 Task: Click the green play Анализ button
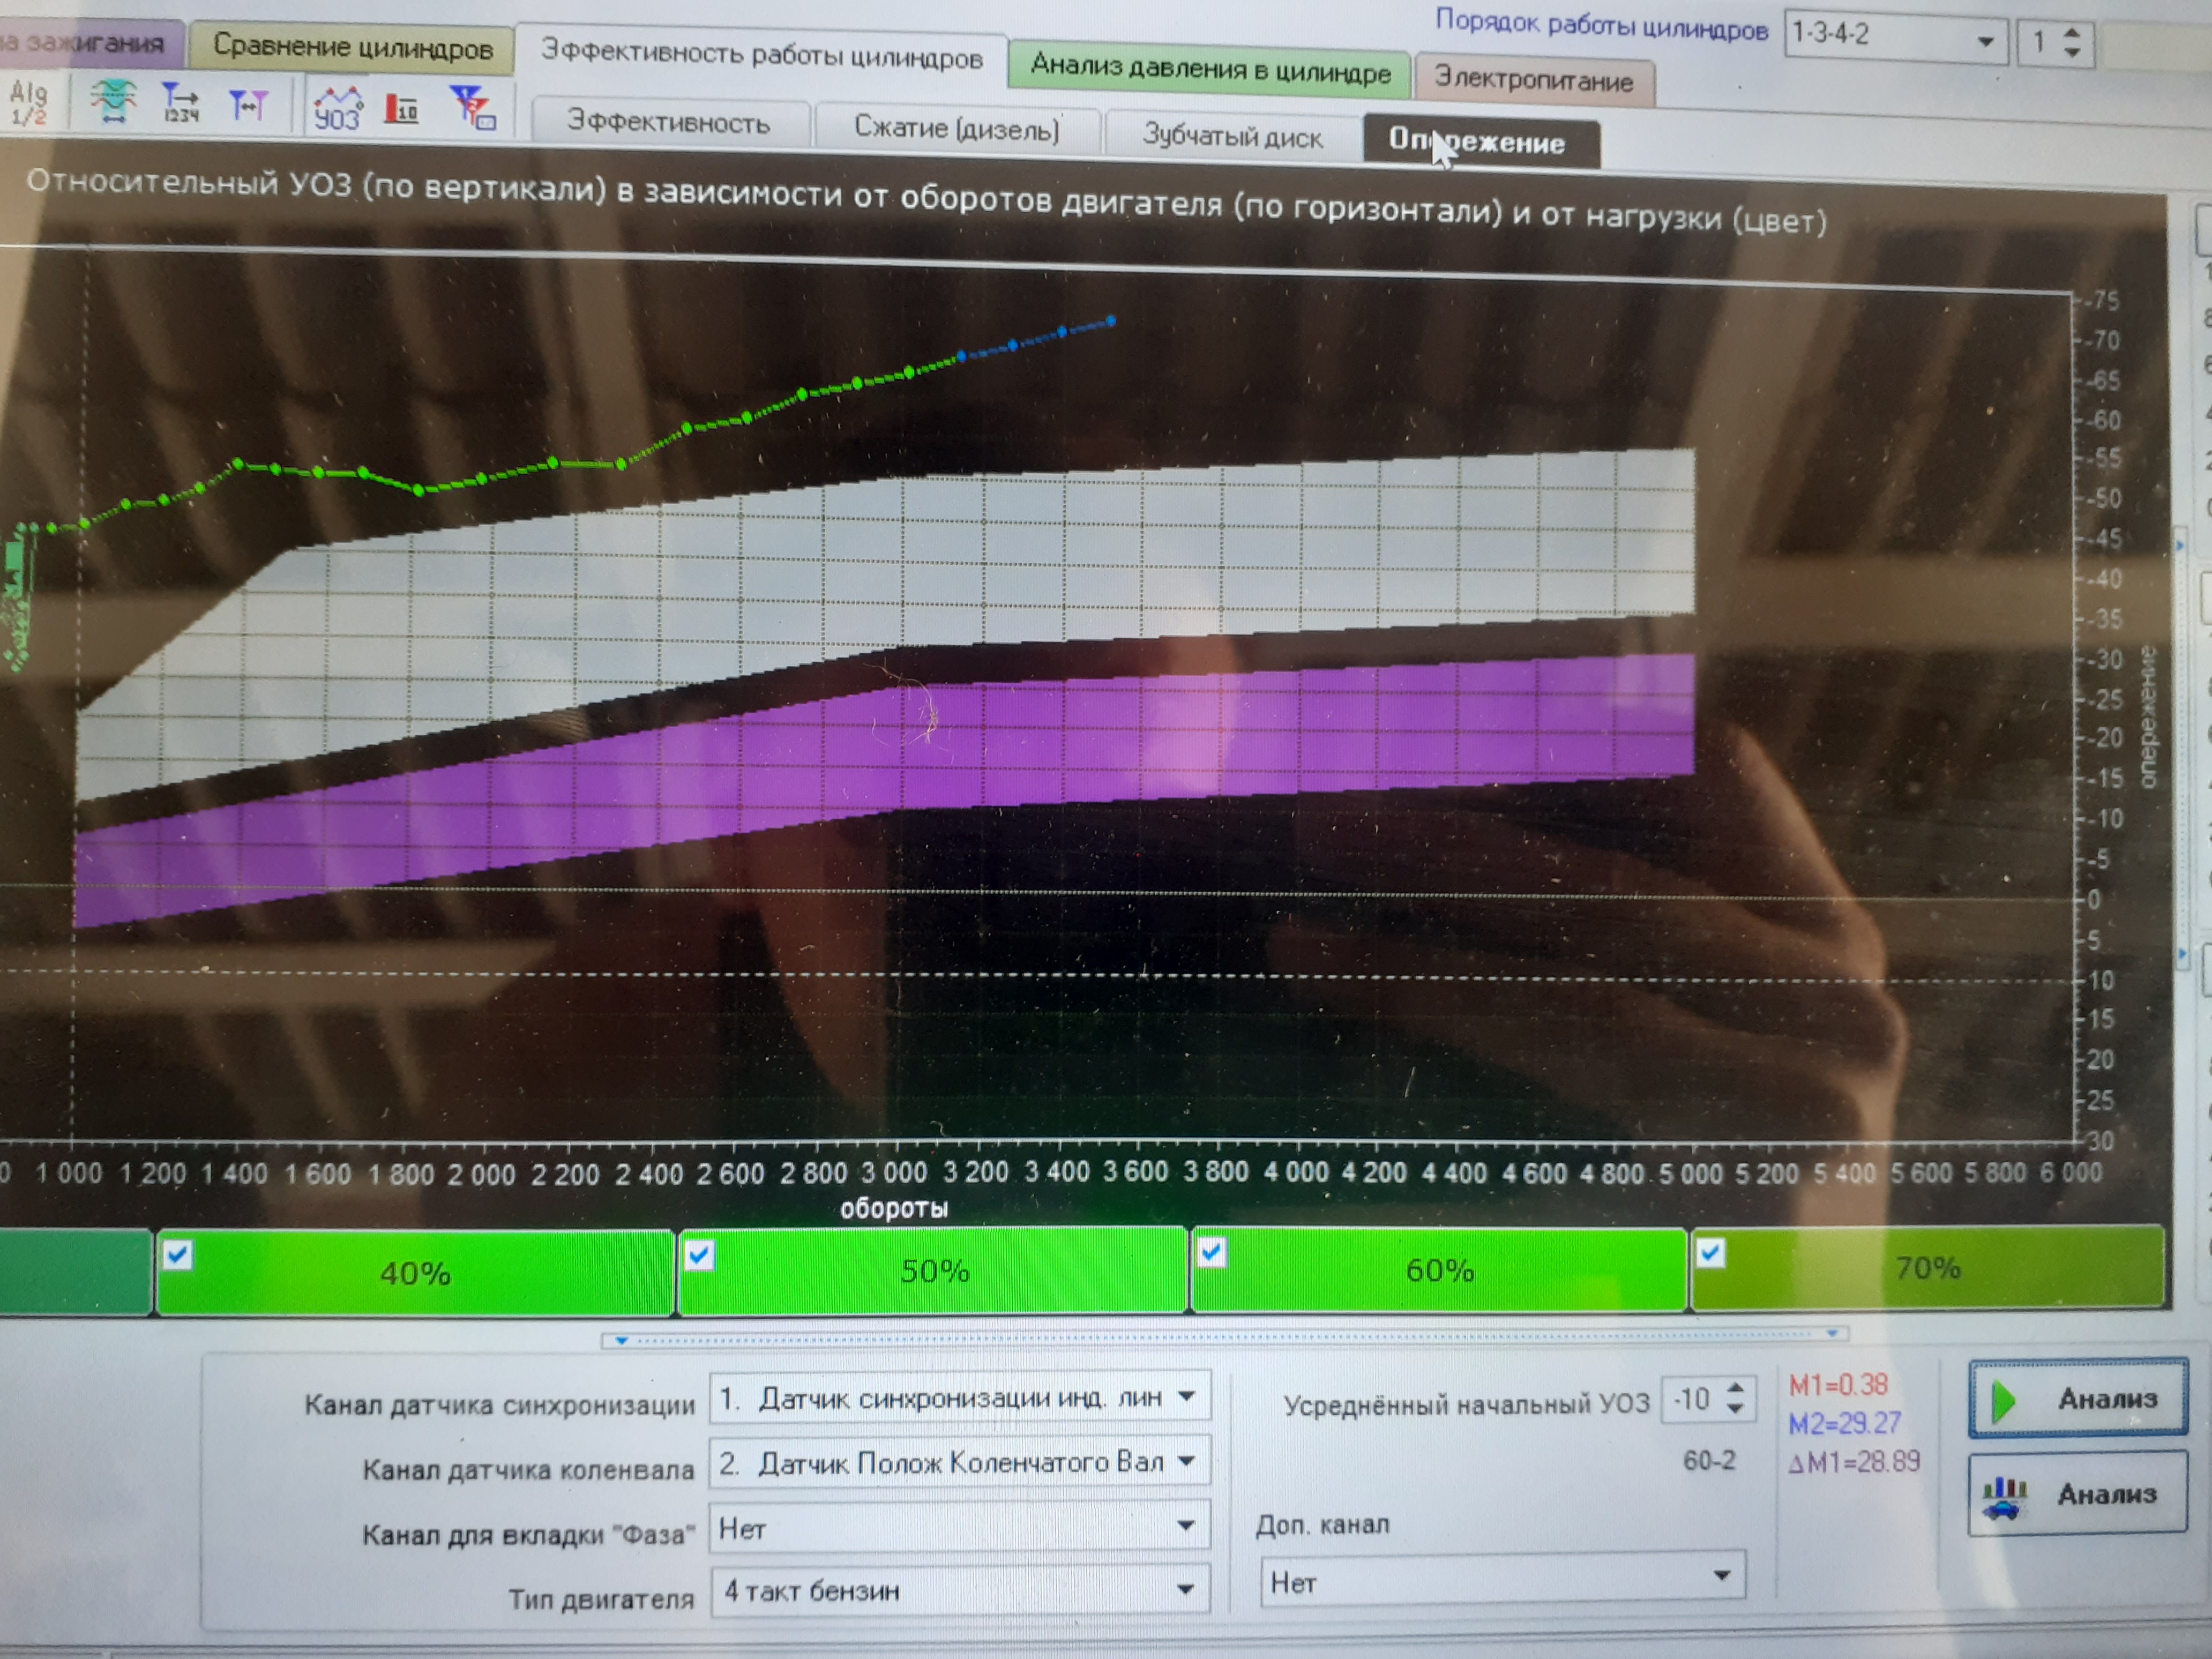[2078, 1399]
